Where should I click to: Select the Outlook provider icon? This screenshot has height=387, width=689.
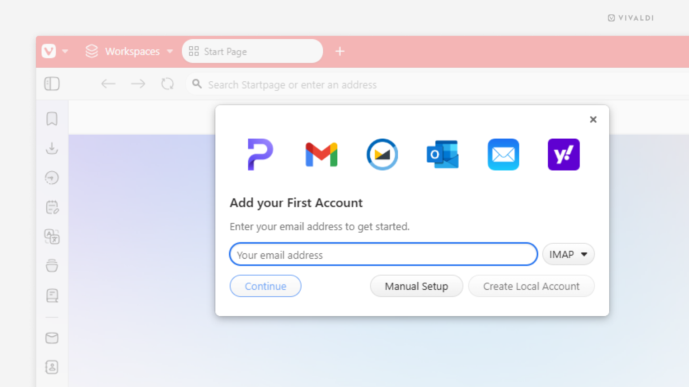[442, 154]
